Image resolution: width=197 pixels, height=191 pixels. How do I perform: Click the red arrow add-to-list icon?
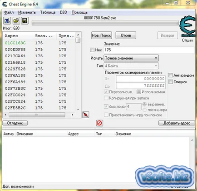pos(86,115)
